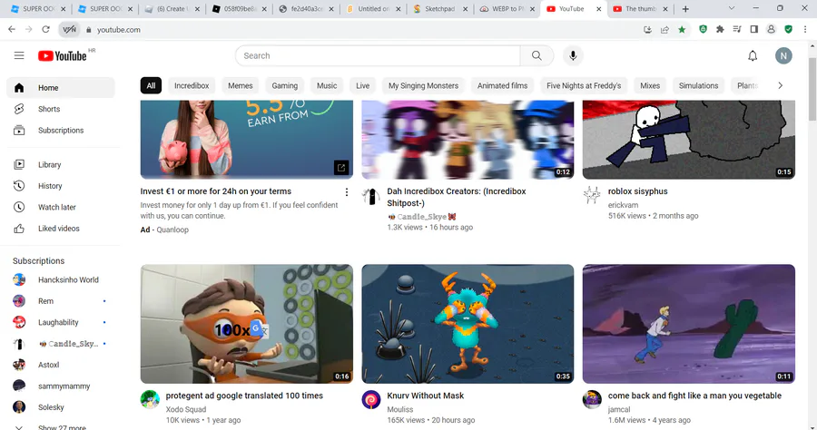Open the browser extensions puzzle icon
This screenshot has width=817, height=430.
[x=720, y=30]
